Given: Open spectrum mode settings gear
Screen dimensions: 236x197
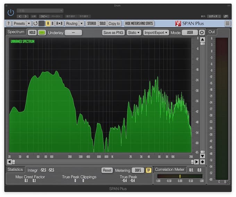Looking at the screenshot, I should pos(202,32).
